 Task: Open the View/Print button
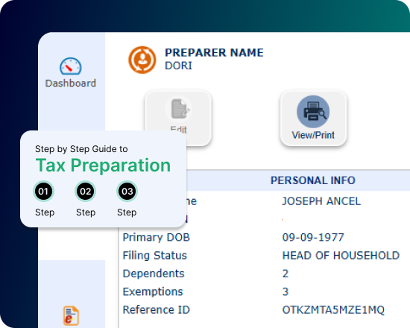[x=313, y=119]
